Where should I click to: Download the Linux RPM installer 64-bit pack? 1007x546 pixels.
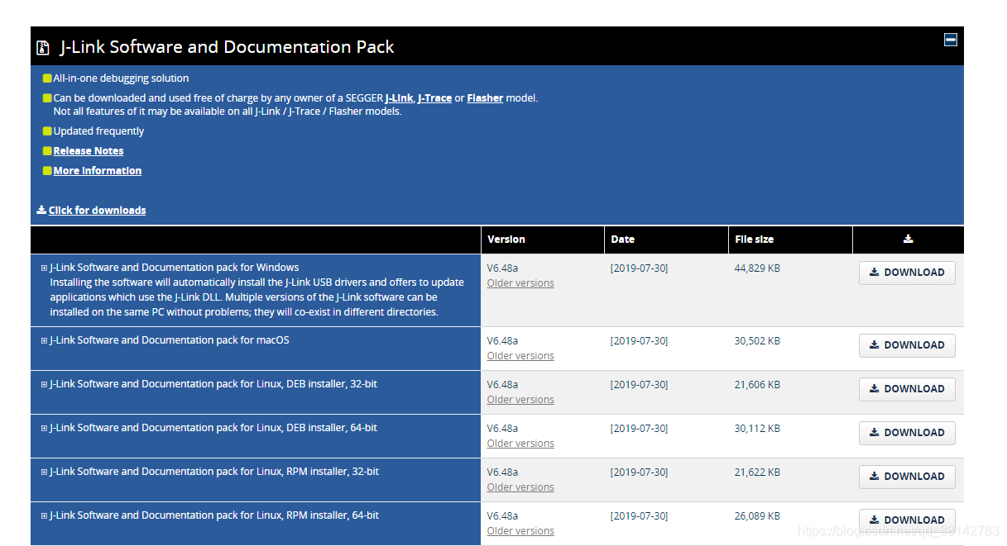click(x=907, y=520)
